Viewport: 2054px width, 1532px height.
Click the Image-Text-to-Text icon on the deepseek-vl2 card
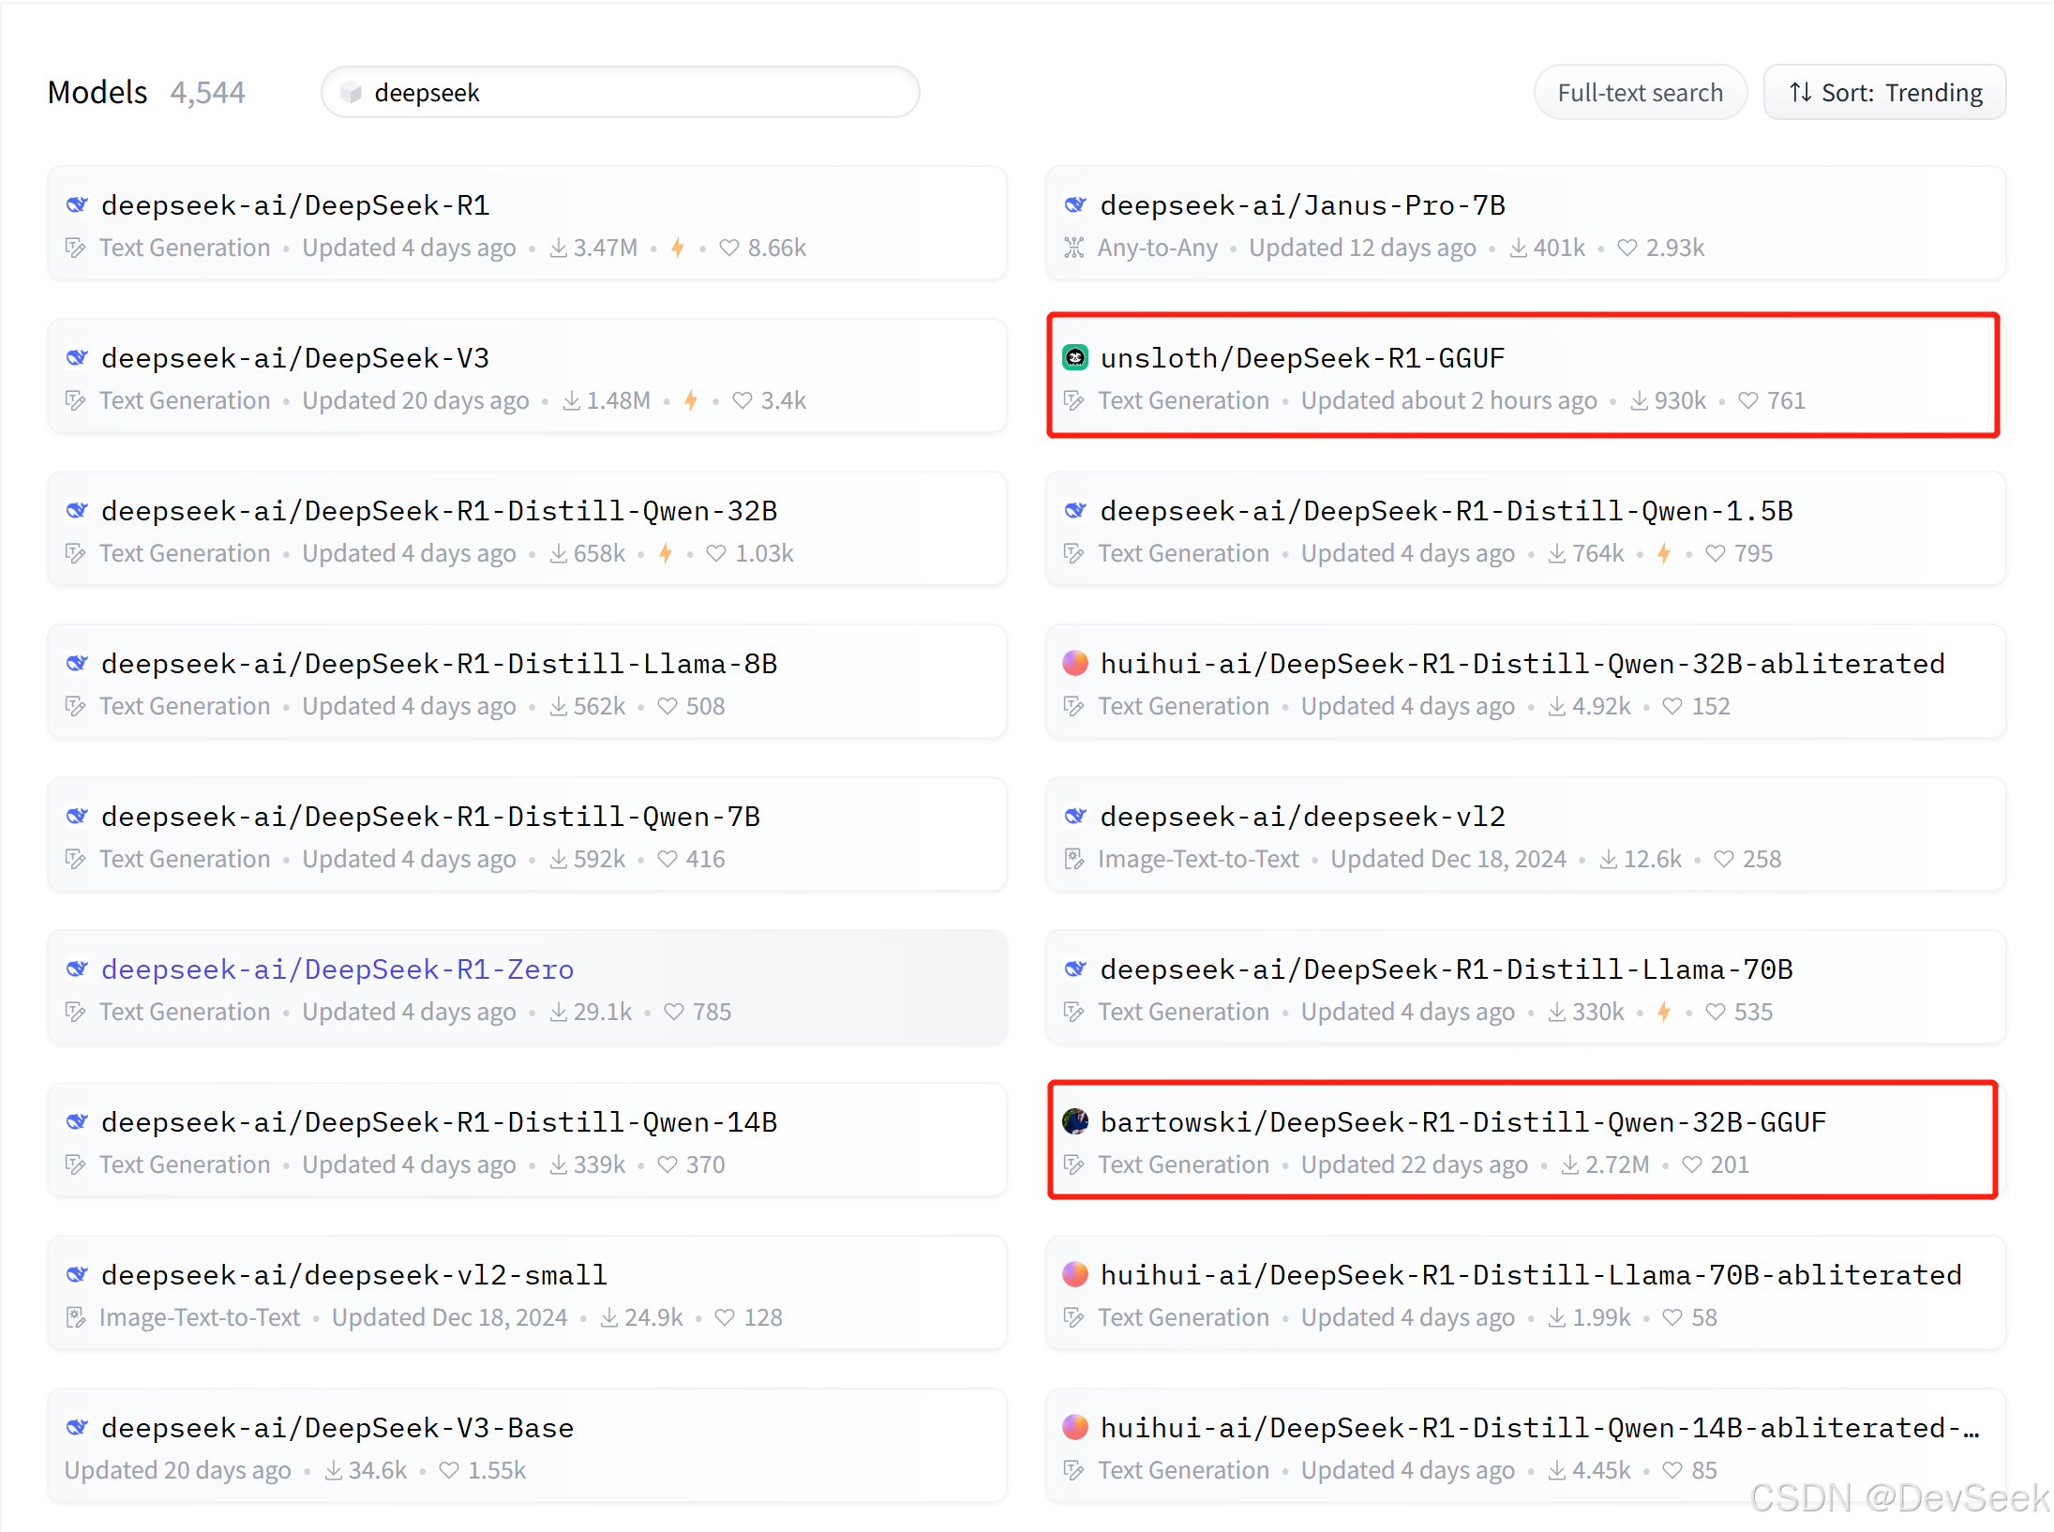tap(1073, 859)
